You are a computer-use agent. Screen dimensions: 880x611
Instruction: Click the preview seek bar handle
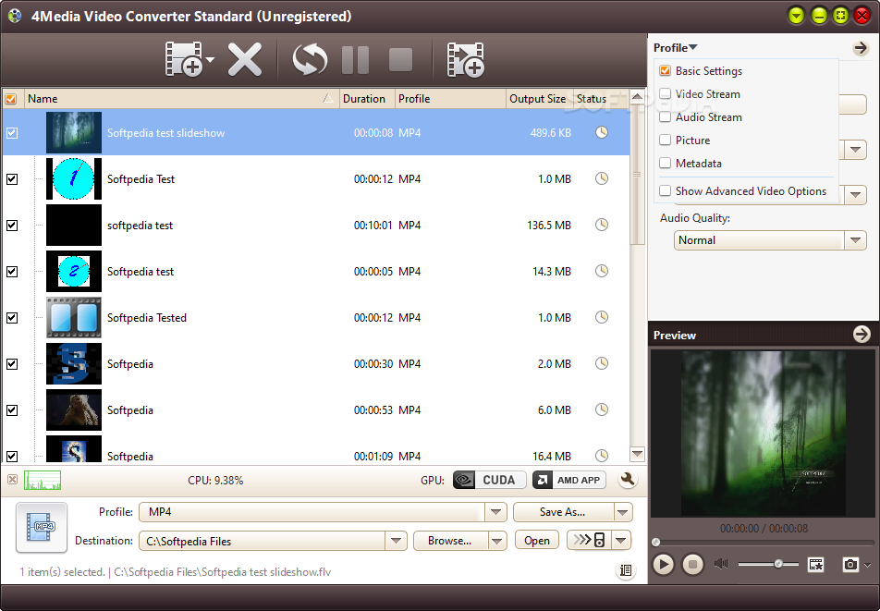pyautogui.click(x=655, y=543)
